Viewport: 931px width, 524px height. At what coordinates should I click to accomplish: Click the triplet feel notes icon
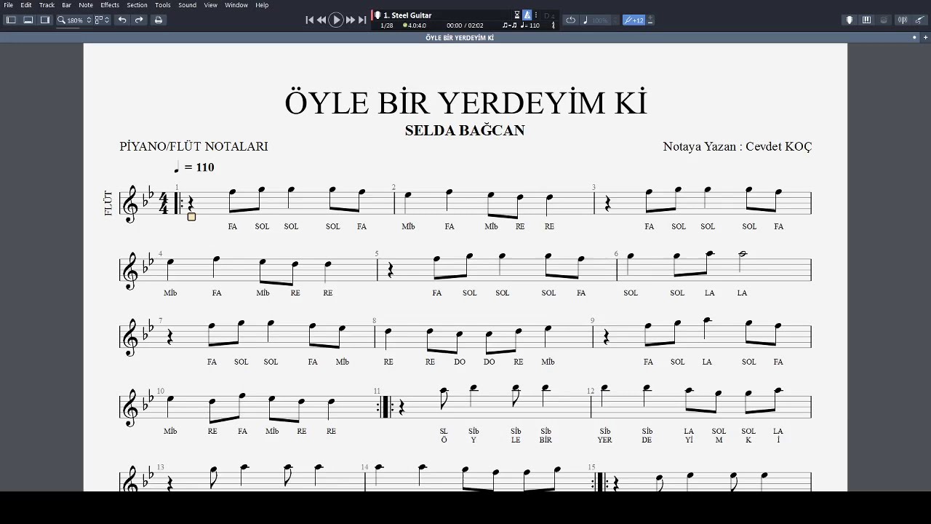510,25
